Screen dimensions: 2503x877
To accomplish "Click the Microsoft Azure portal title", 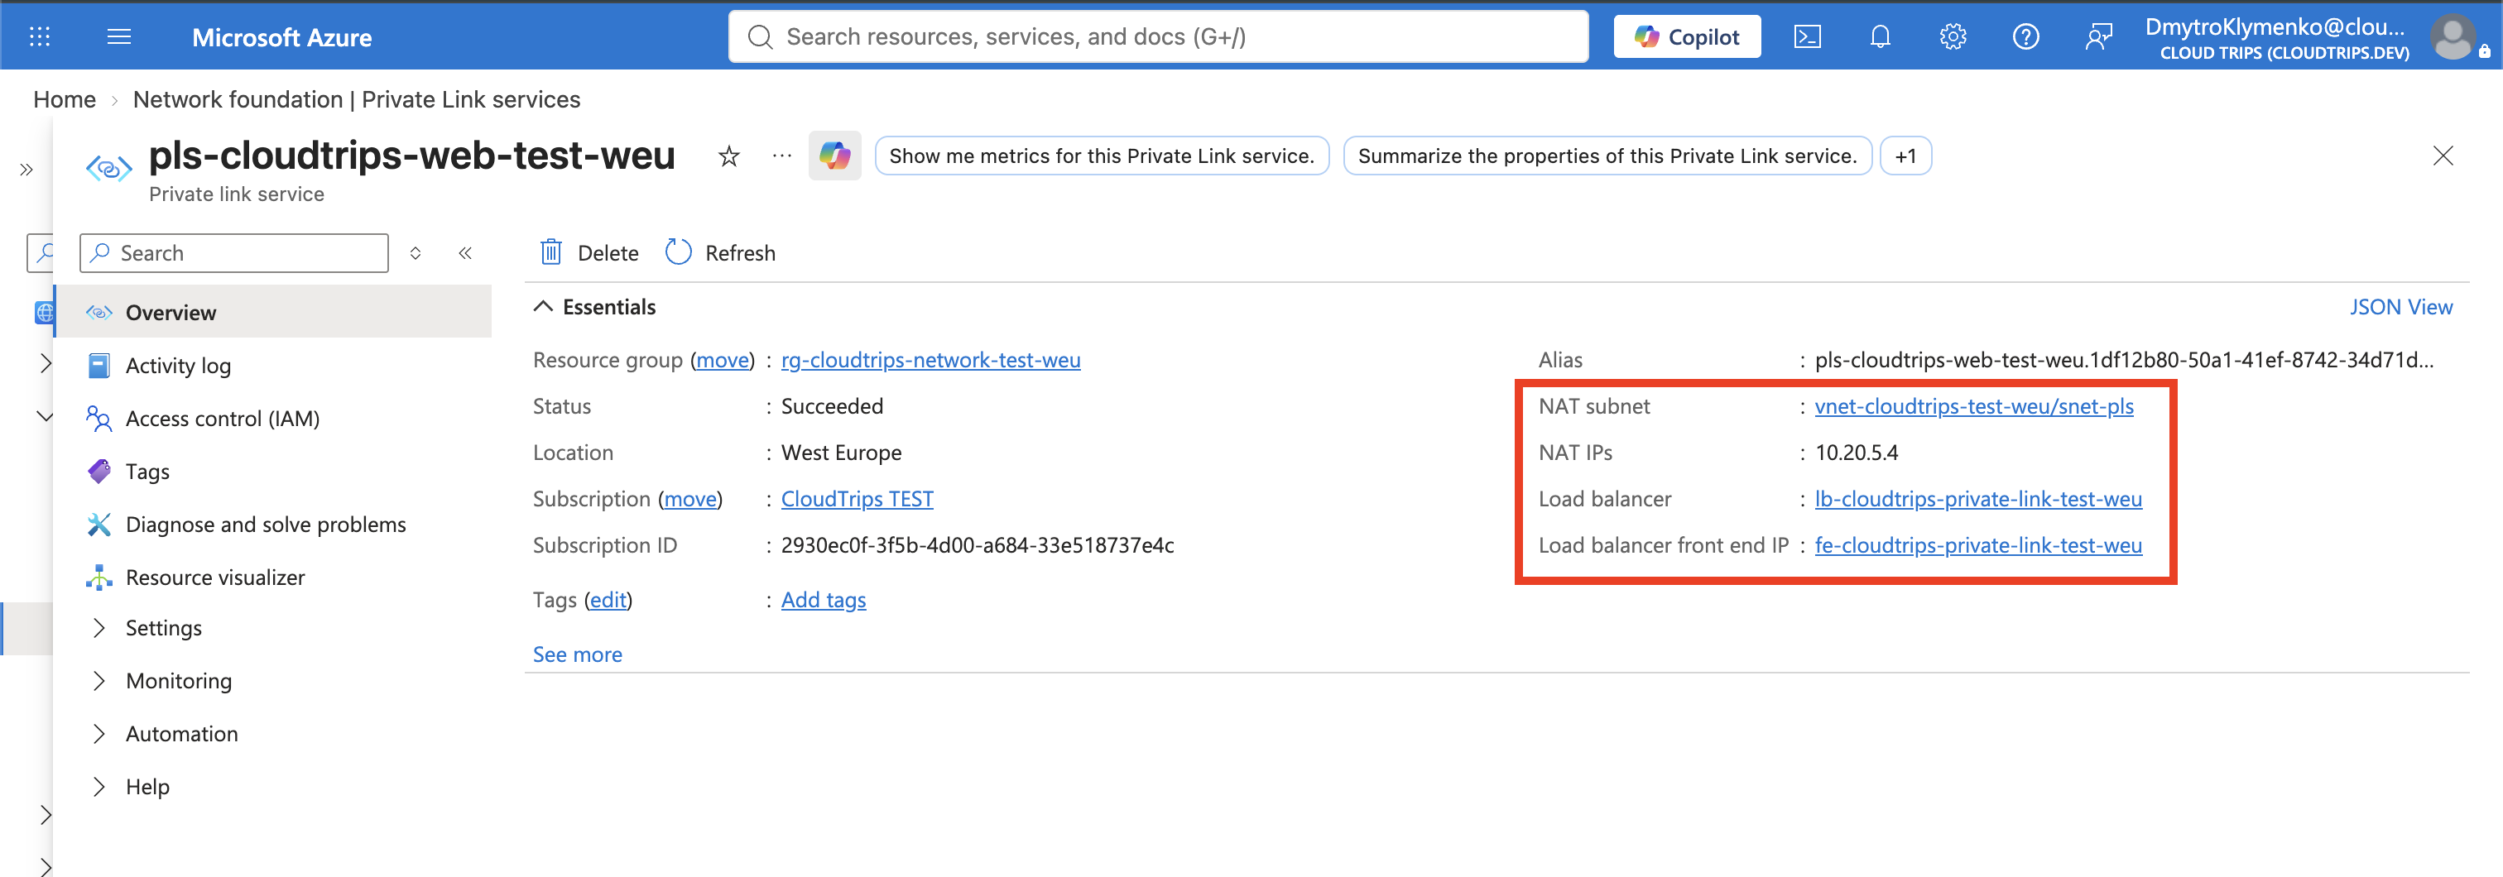I will (x=281, y=37).
